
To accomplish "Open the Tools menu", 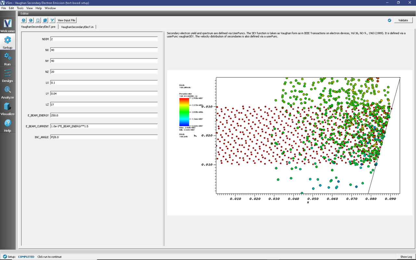I will point(20,8).
